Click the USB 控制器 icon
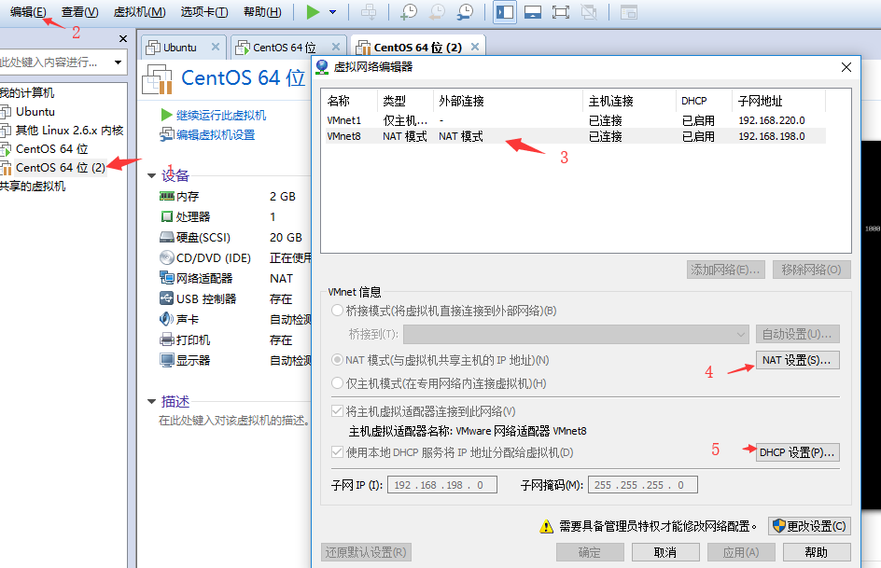881x568 pixels. (166, 298)
